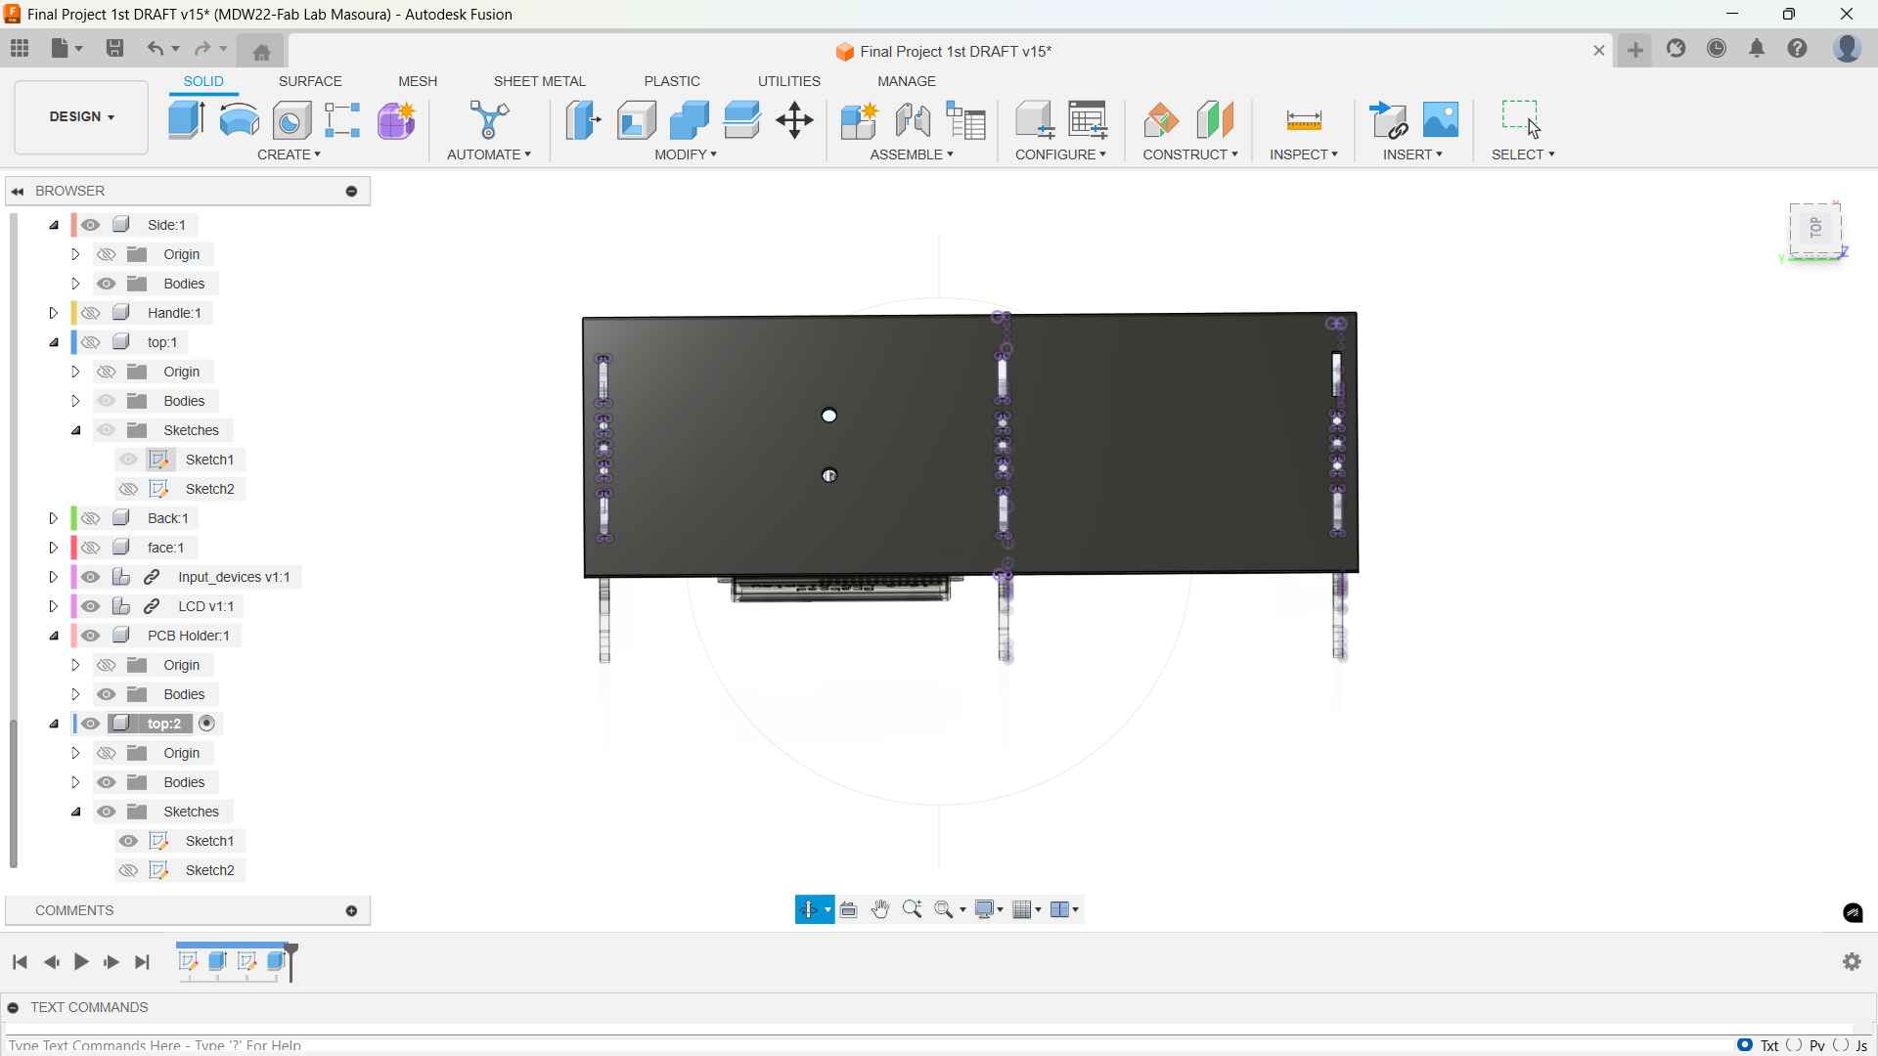Click the Insert Derive icon

[x=1389, y=120]
